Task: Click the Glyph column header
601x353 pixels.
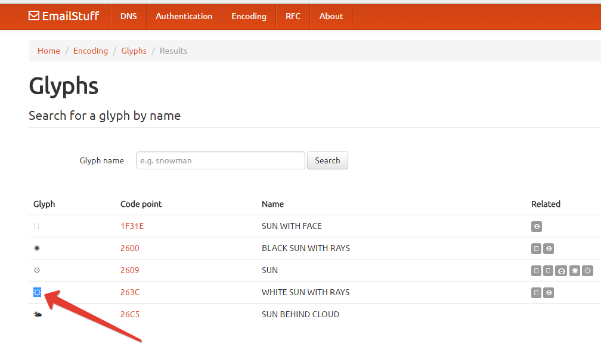Action: click(x=44, y=204)
